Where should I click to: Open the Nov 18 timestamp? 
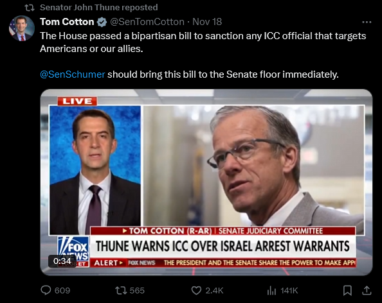[207, 22]
